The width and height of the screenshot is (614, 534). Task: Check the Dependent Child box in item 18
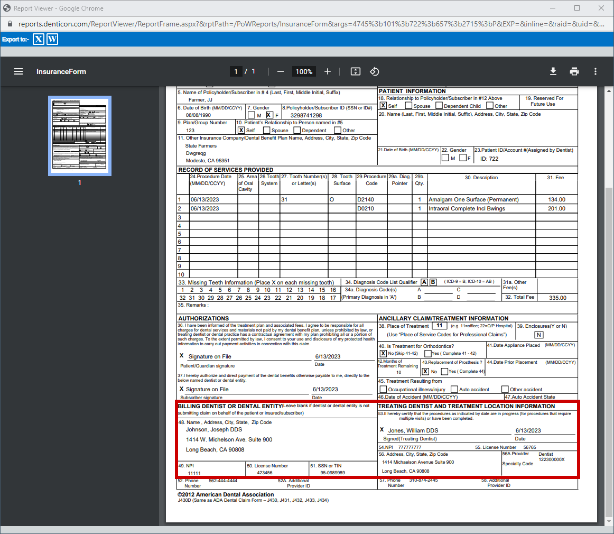(x=439, y=105)
